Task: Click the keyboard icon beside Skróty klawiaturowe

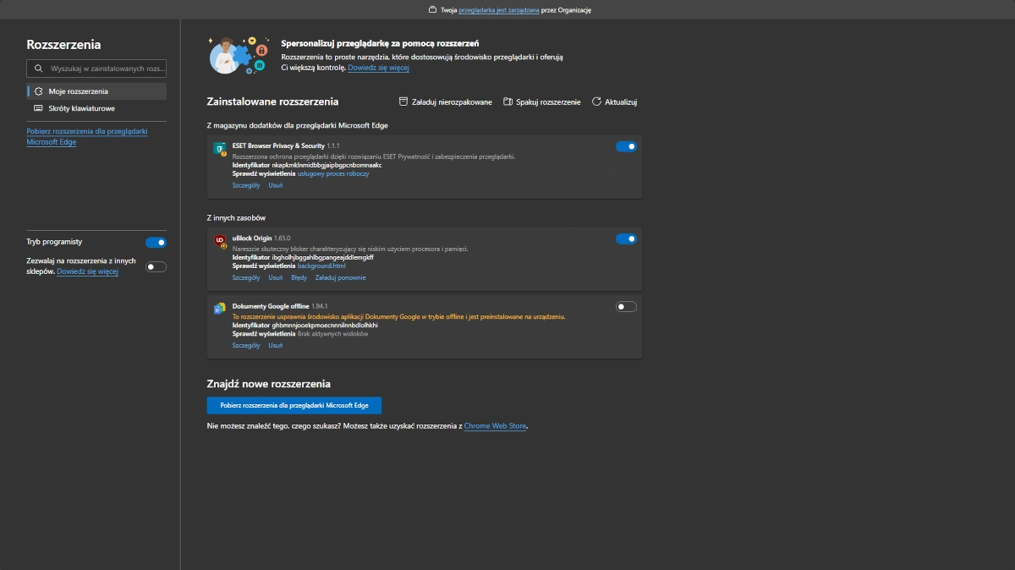Action: coord(38,108)
